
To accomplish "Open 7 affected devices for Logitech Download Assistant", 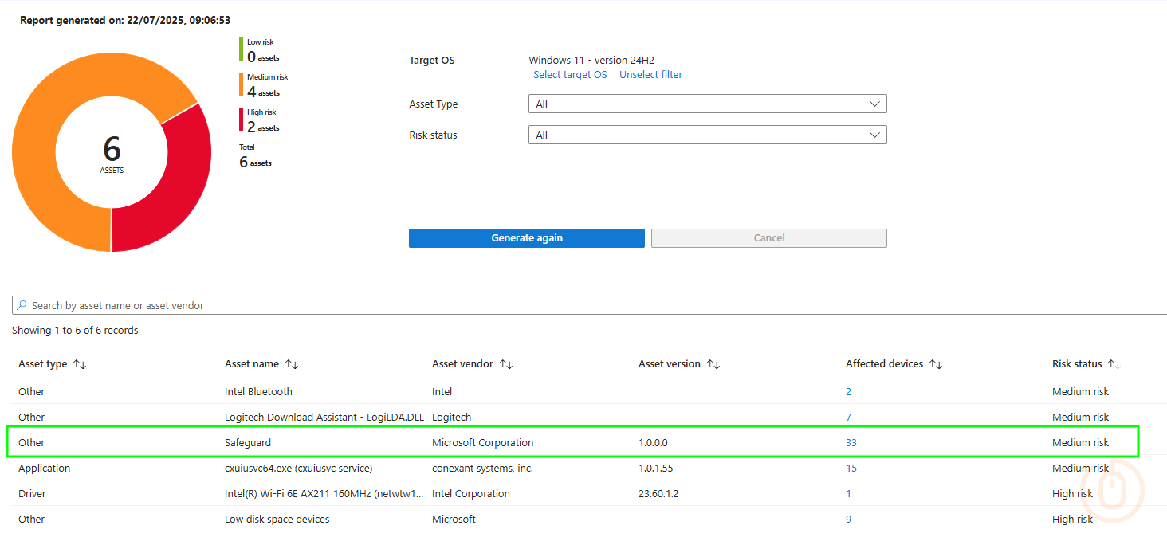I will pyautogui.click(x=848, y=418).
